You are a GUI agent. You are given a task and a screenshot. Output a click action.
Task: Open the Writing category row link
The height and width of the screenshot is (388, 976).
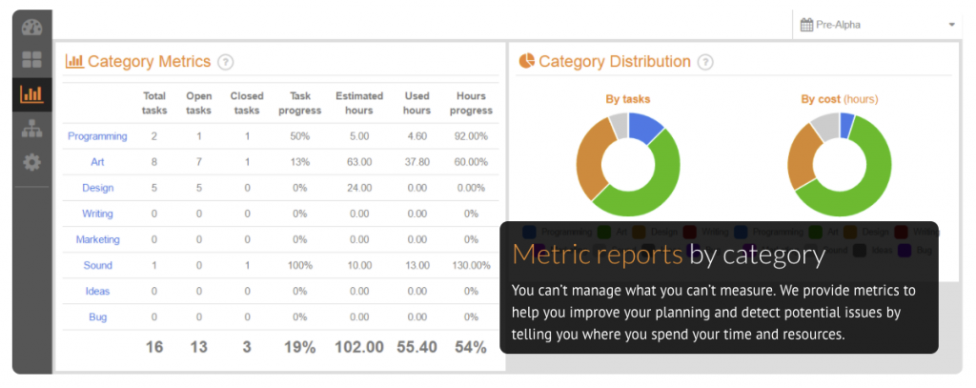(97, 214)
